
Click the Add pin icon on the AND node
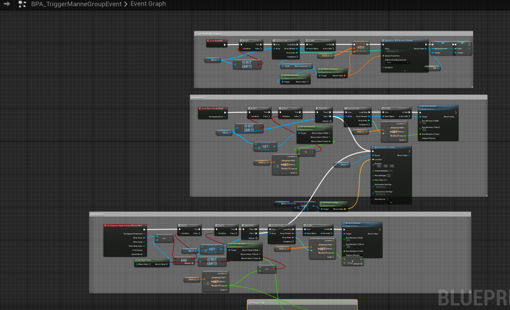coord(192,263)
